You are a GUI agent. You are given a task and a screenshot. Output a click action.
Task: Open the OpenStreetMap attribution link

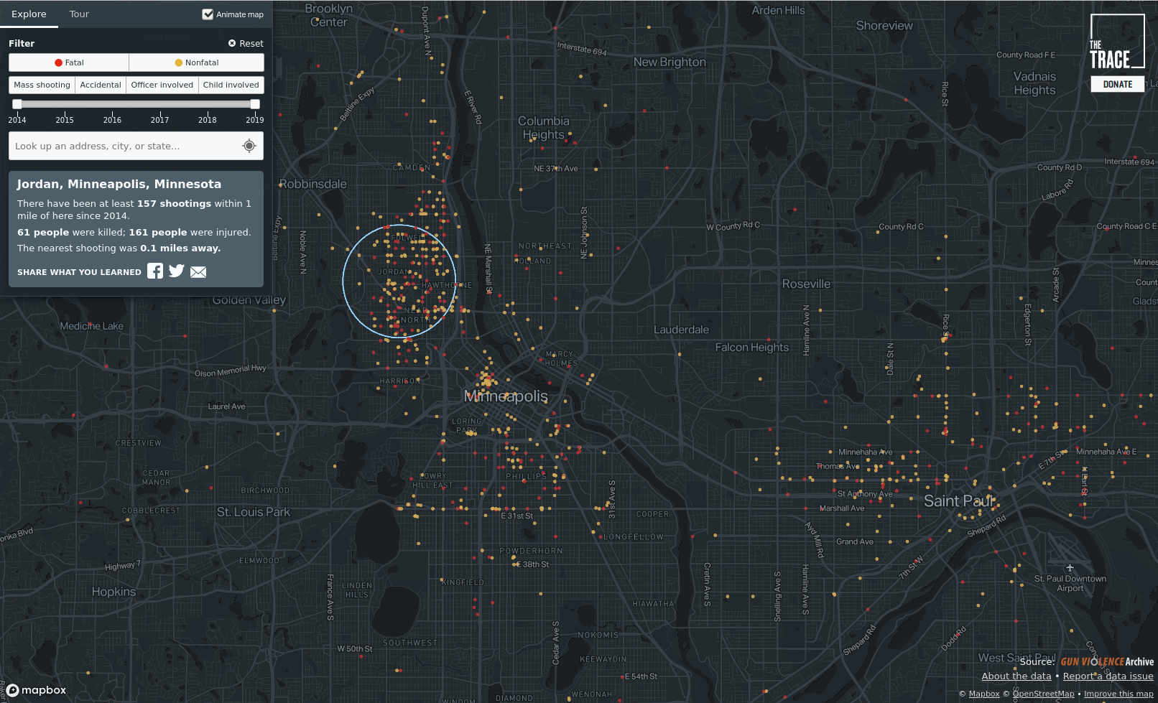[1043, 694]
